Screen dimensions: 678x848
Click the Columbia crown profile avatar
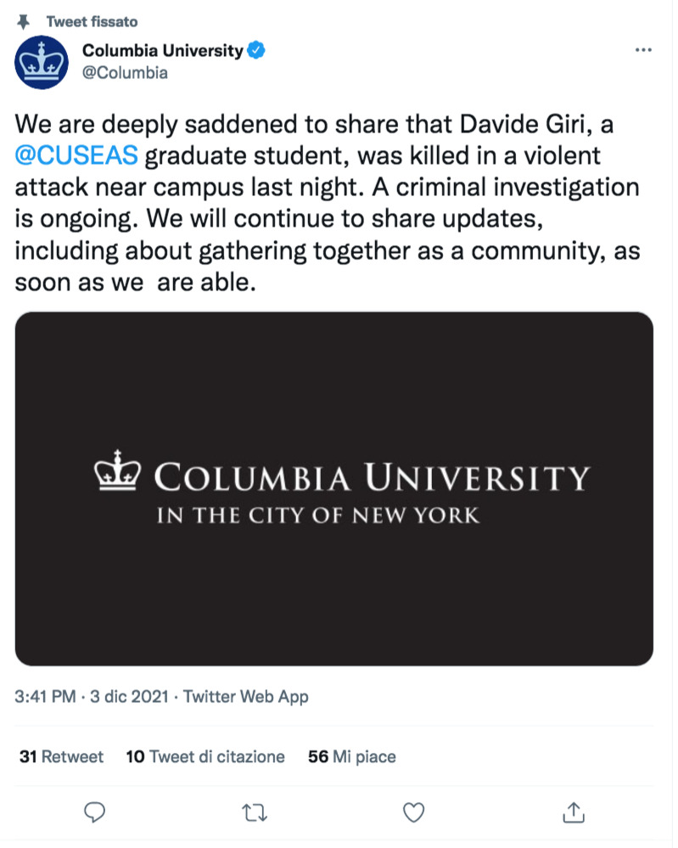42,62
